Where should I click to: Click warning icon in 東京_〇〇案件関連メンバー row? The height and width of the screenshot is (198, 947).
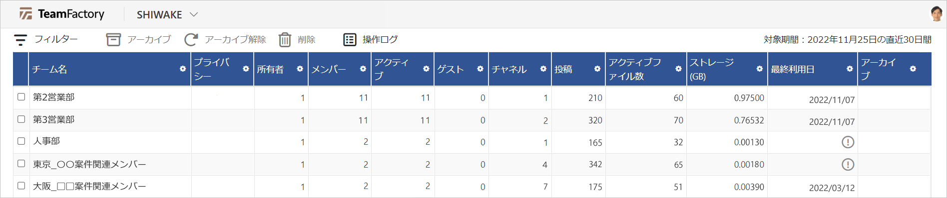pos(848,164)
